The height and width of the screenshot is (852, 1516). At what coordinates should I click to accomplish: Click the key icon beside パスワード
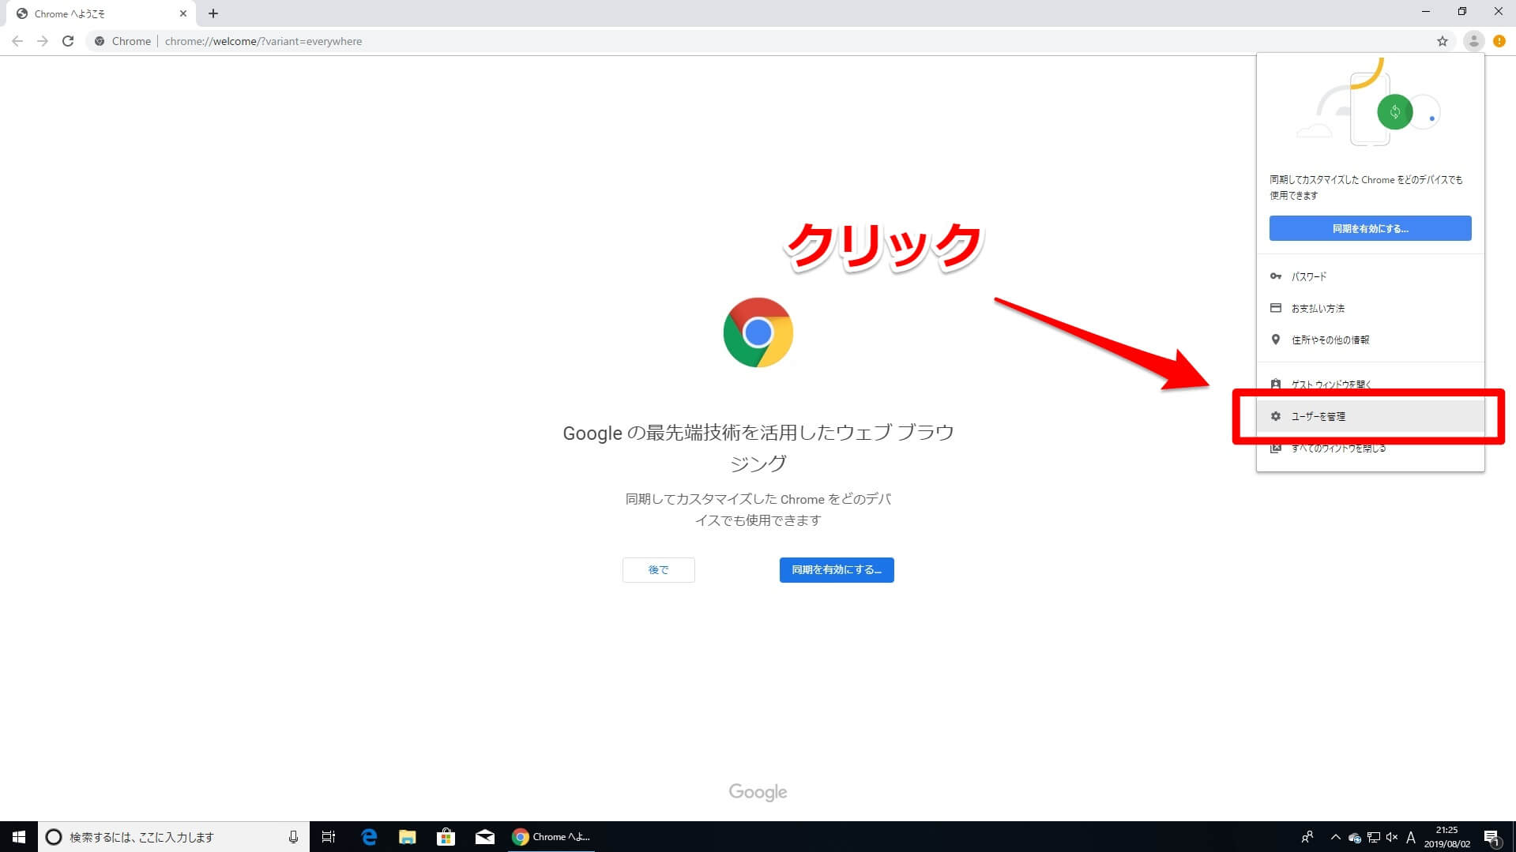[1275, 276]
